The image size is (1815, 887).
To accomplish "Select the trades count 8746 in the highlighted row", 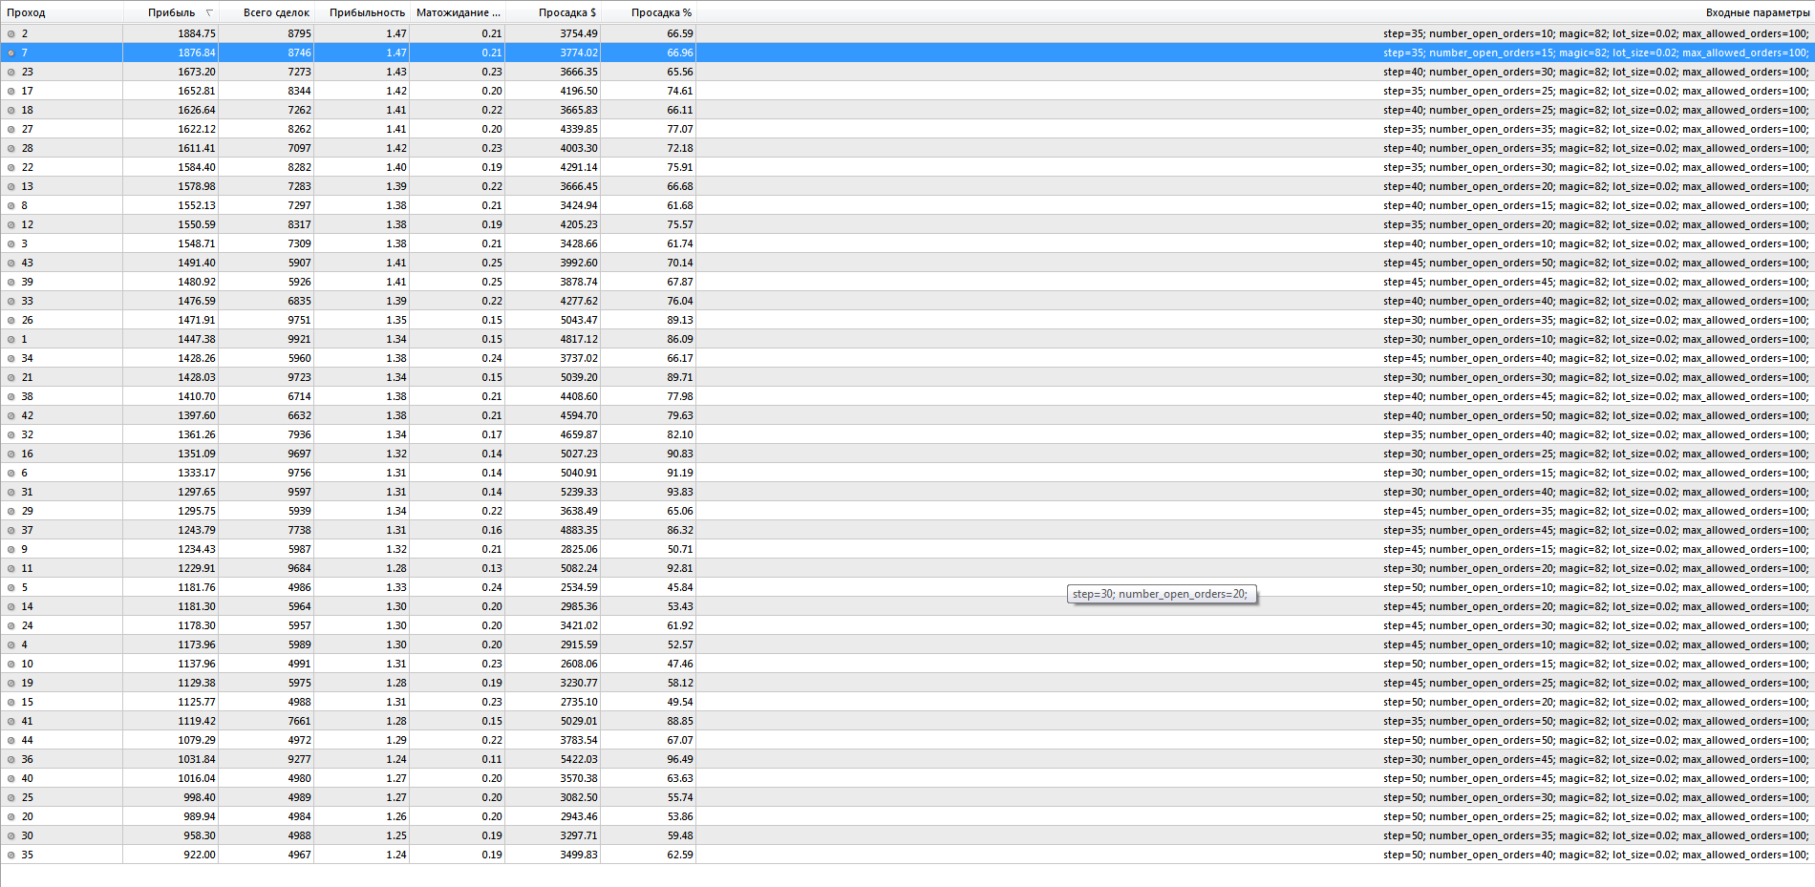I will click(300, 53).
